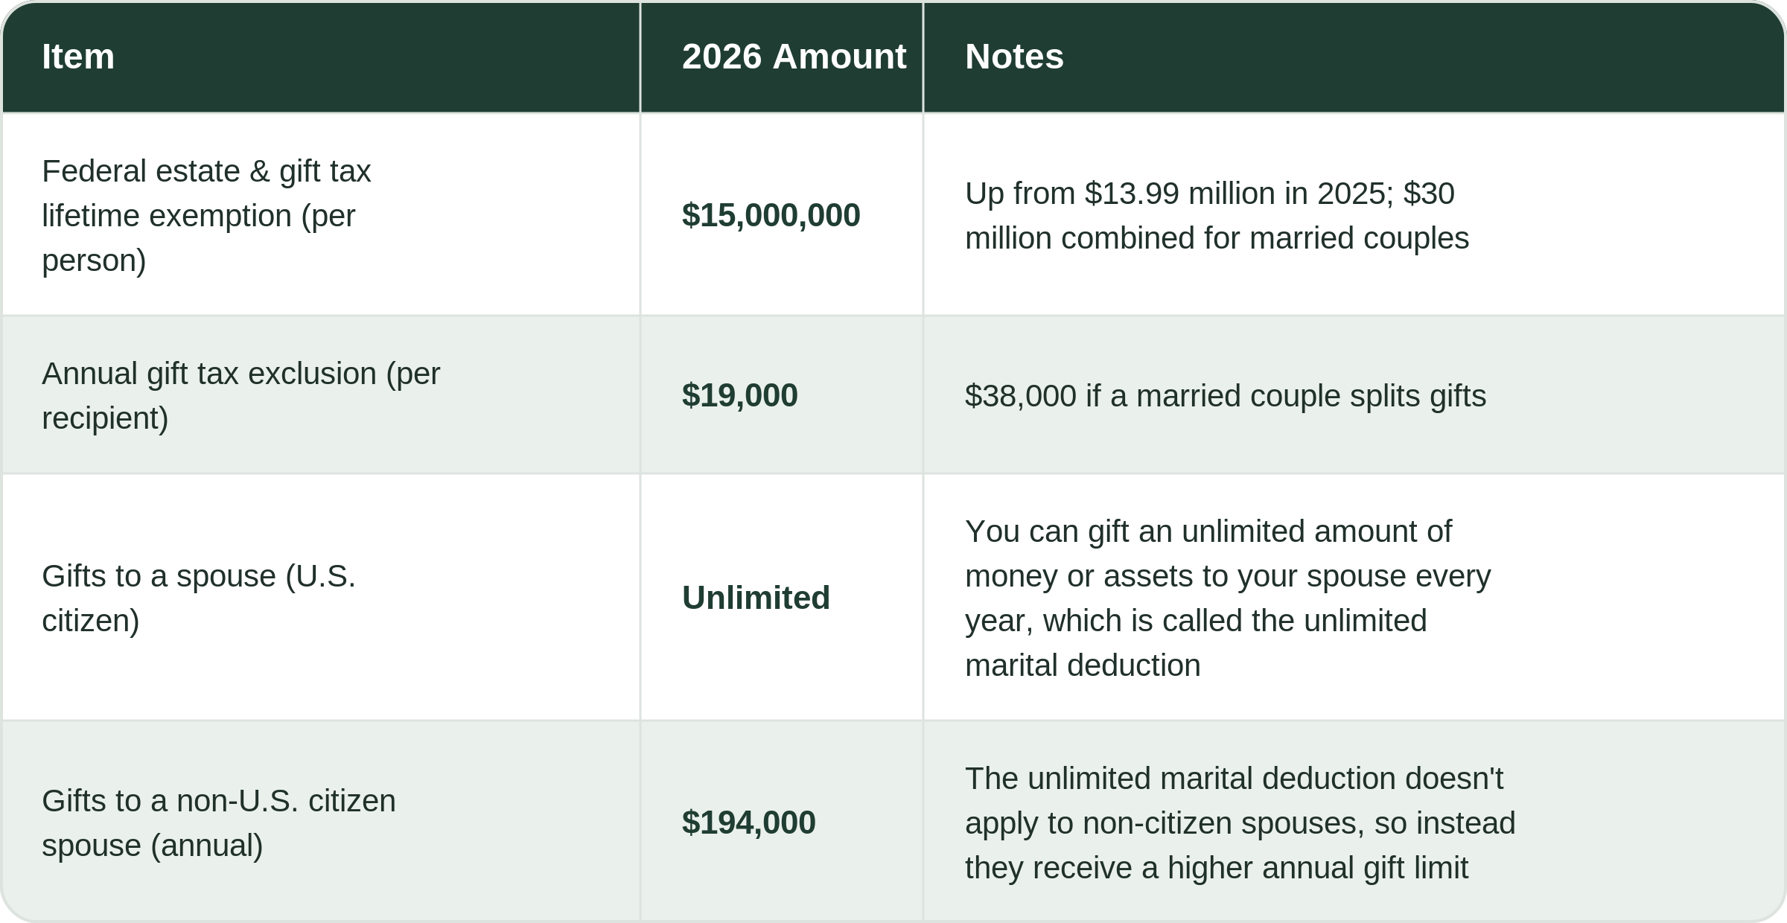
Task: Click the $19,000 amount
Action: 739,395
